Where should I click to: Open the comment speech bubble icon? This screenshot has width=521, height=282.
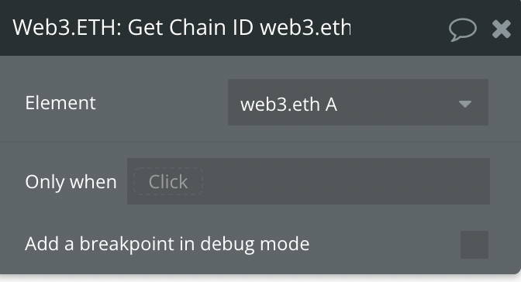pyautogui.click(x=463, y=29)
